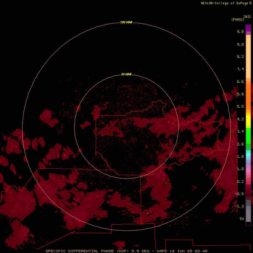This screenshot has width=253, height=253.
Task: Click the 18 JUN 25 02:45 timestamp
Action: [x=188, y=251]
